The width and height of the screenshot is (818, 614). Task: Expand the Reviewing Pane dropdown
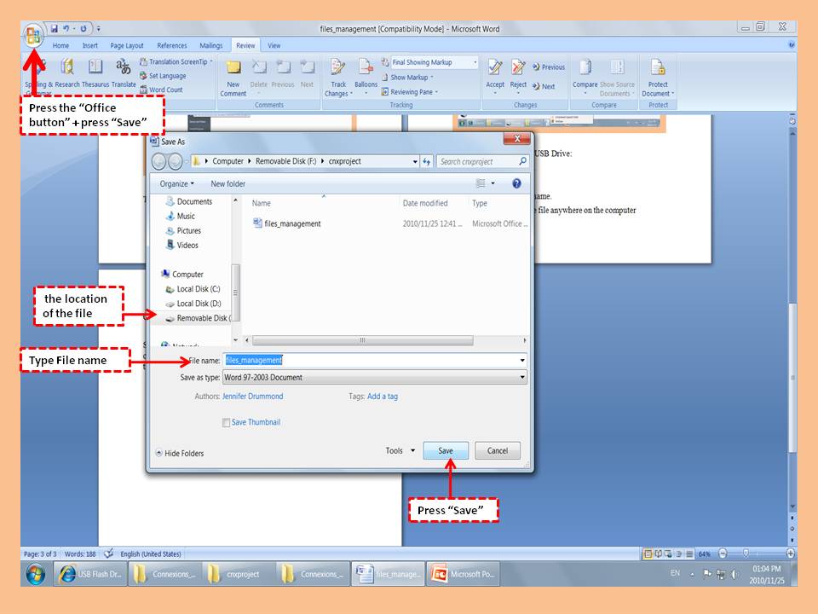pos(410,92)
